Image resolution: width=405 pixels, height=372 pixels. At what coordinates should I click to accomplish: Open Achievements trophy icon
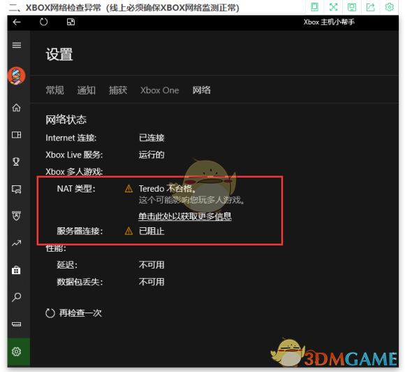pos(16,162)
